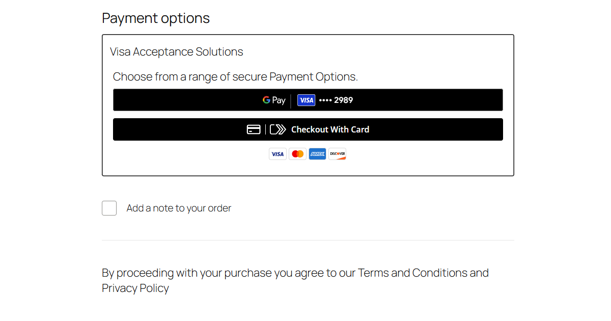Click the card number 2989 text
The height and width of the screenshot is (321, 611).
pyautogui.click(x=343, y=100)
